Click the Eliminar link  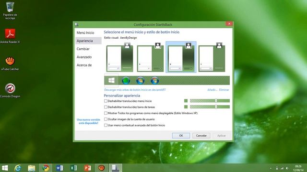point(224,90)
